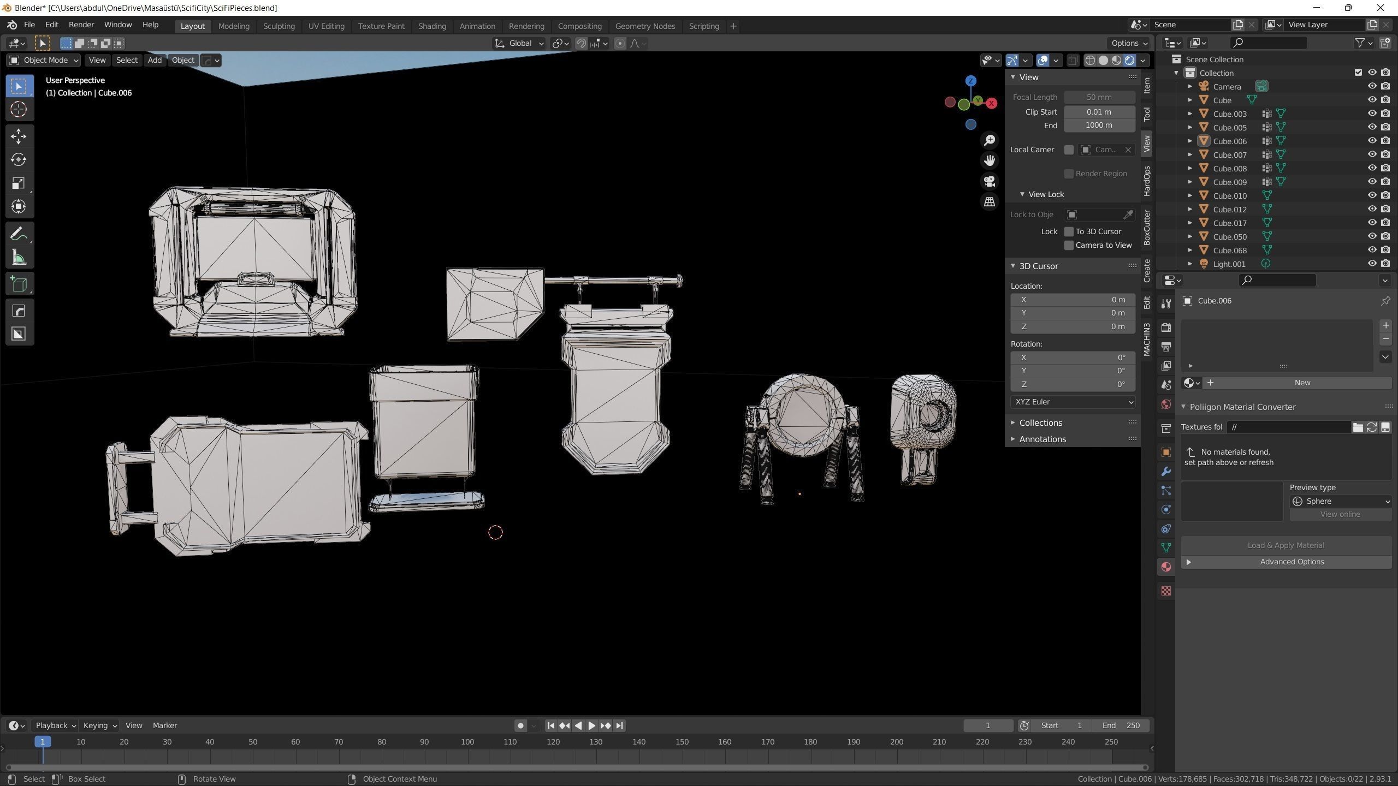Open timeline Marker menu
The height and width of the screenshot is (786, 1398).
tap(165, 725)
